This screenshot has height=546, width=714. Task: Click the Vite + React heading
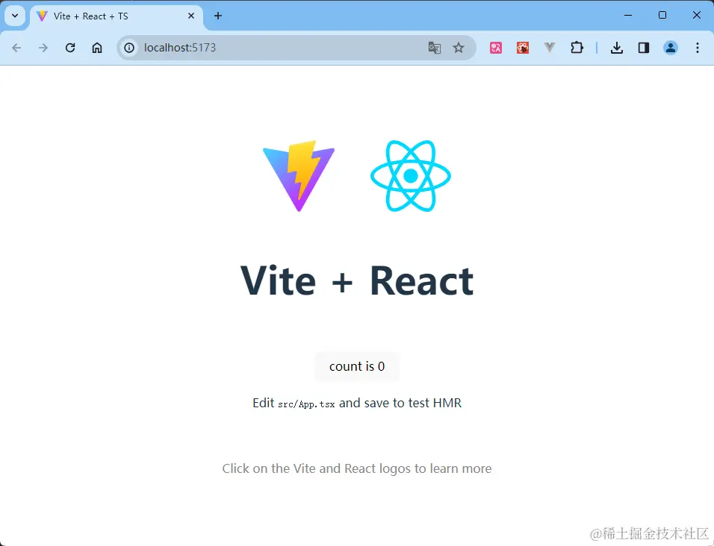click(x=357, y=280)
